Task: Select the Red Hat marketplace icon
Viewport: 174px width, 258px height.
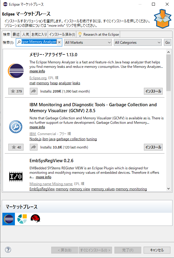Action: (35, 219)
